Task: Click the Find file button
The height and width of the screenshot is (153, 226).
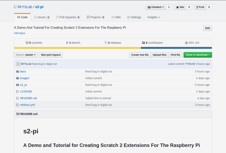Action: tap(175, 55)
